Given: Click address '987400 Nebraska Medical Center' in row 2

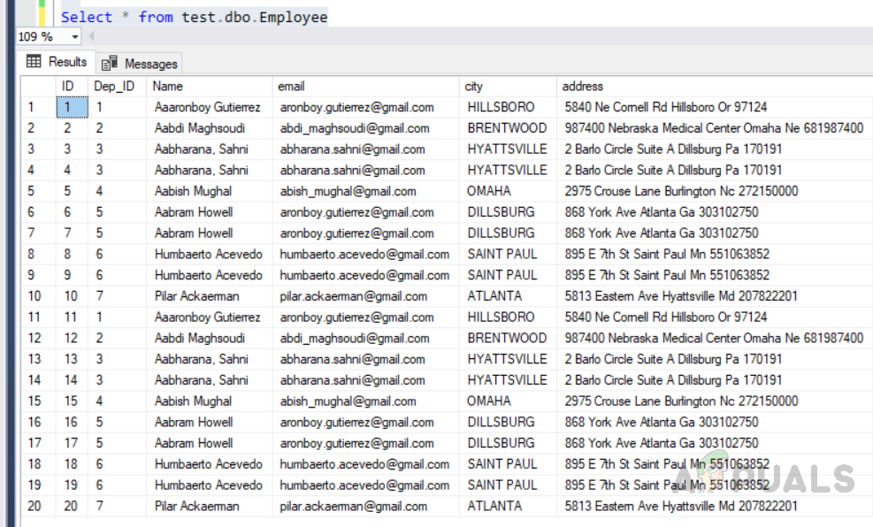Looking at the screenshot, I should (x=653, y=128).
